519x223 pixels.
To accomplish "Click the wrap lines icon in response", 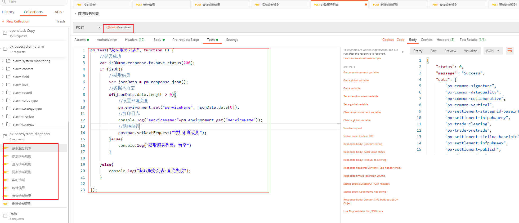I will pos(509,51).
